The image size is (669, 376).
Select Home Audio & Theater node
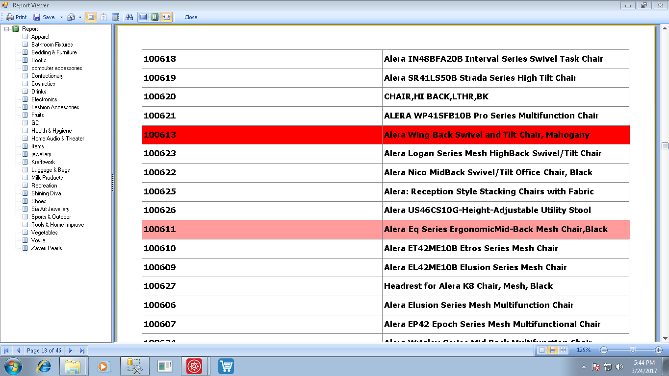57,139
